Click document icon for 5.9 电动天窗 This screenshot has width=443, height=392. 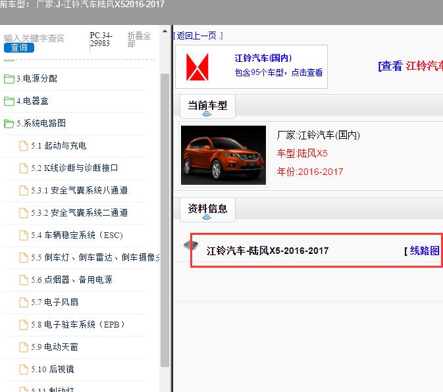[24, 347]
